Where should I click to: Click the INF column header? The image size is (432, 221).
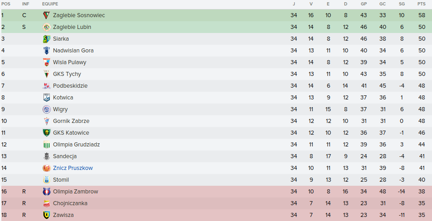[x=25, y=4]
